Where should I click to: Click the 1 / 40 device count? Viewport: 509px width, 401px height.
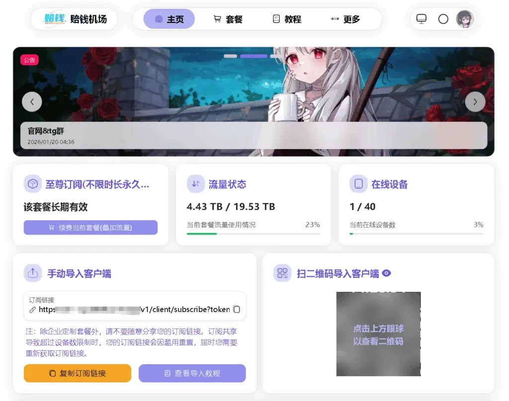pos(362,207)
